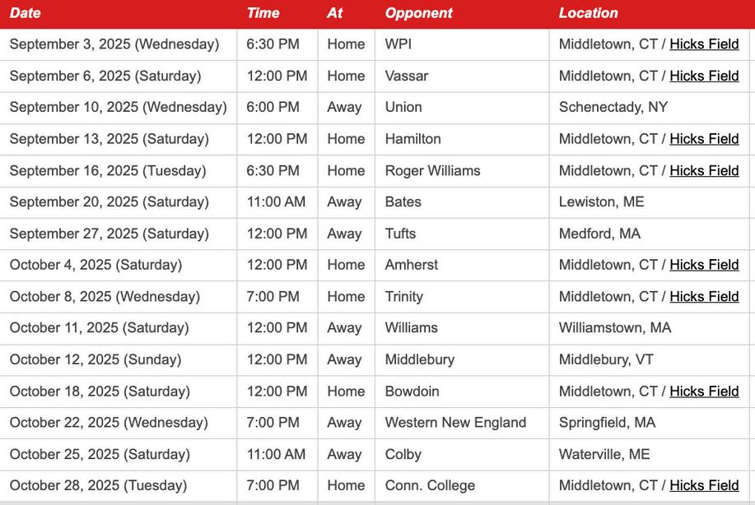Click the Schenectady, NY location cell

click(649, 107)
